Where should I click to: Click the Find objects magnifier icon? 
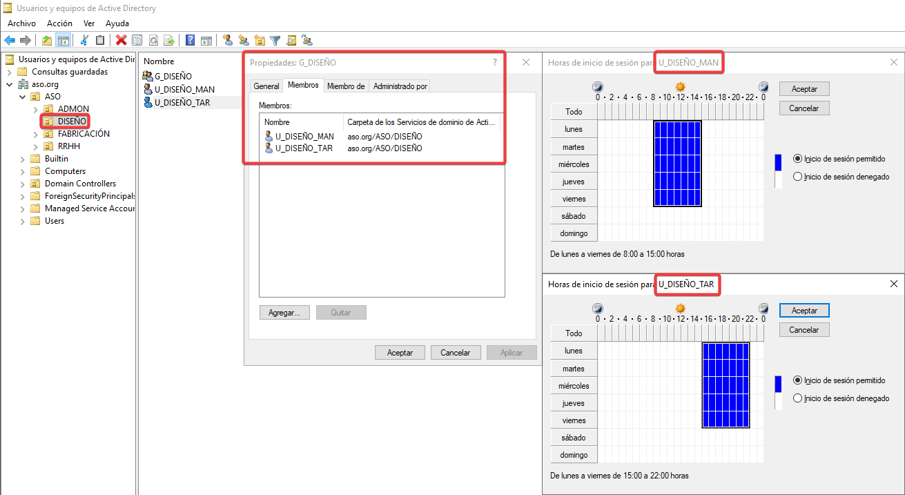[291, 40]
